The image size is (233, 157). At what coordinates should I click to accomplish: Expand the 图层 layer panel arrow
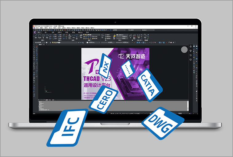(x=91, y=40)
